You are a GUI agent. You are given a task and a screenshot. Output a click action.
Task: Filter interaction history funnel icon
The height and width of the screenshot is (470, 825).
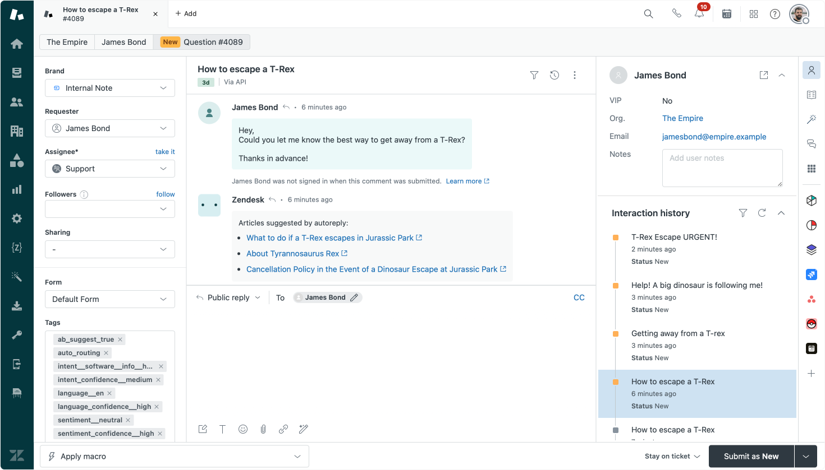coord(743,213)
